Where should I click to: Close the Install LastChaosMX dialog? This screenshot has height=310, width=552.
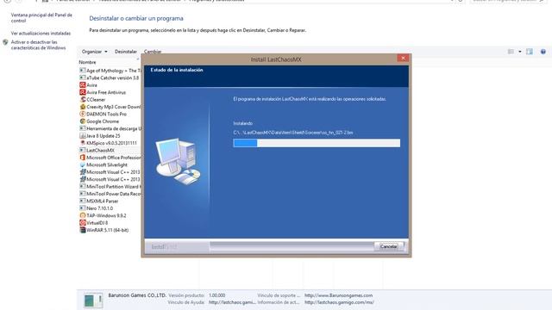403,58
